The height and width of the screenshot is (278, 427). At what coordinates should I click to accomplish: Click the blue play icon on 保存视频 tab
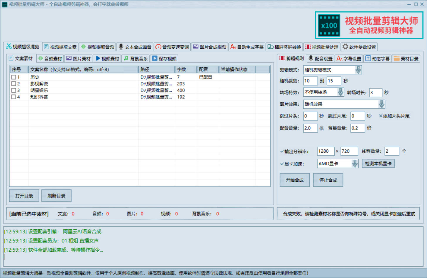[155, 58]
